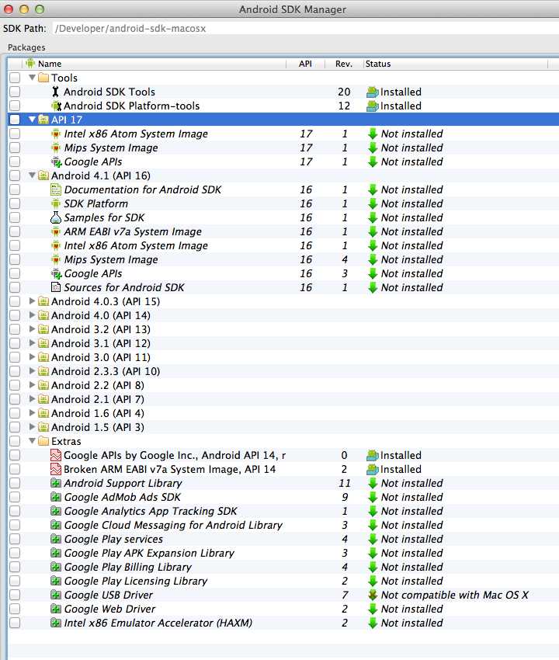559x660 pixels.
Task: Click the Google AdMob Ads SDK icon
Action: 56,497
